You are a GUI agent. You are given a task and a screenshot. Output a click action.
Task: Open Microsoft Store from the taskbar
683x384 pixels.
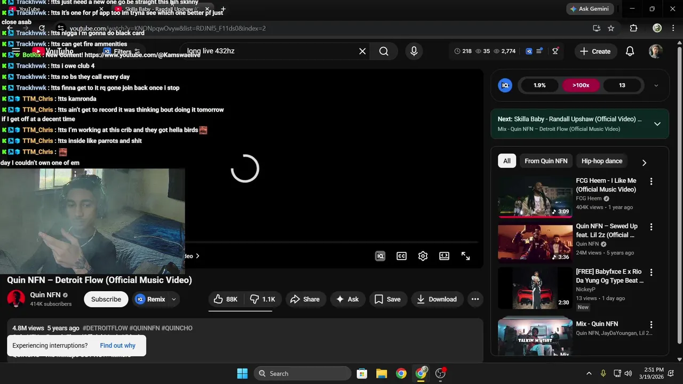click(362, 373)
